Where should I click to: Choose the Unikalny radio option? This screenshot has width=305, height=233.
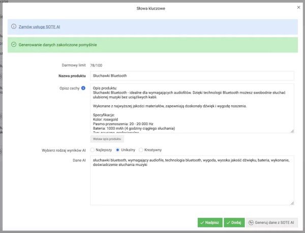pyautogui.click(x=118, y=150)
